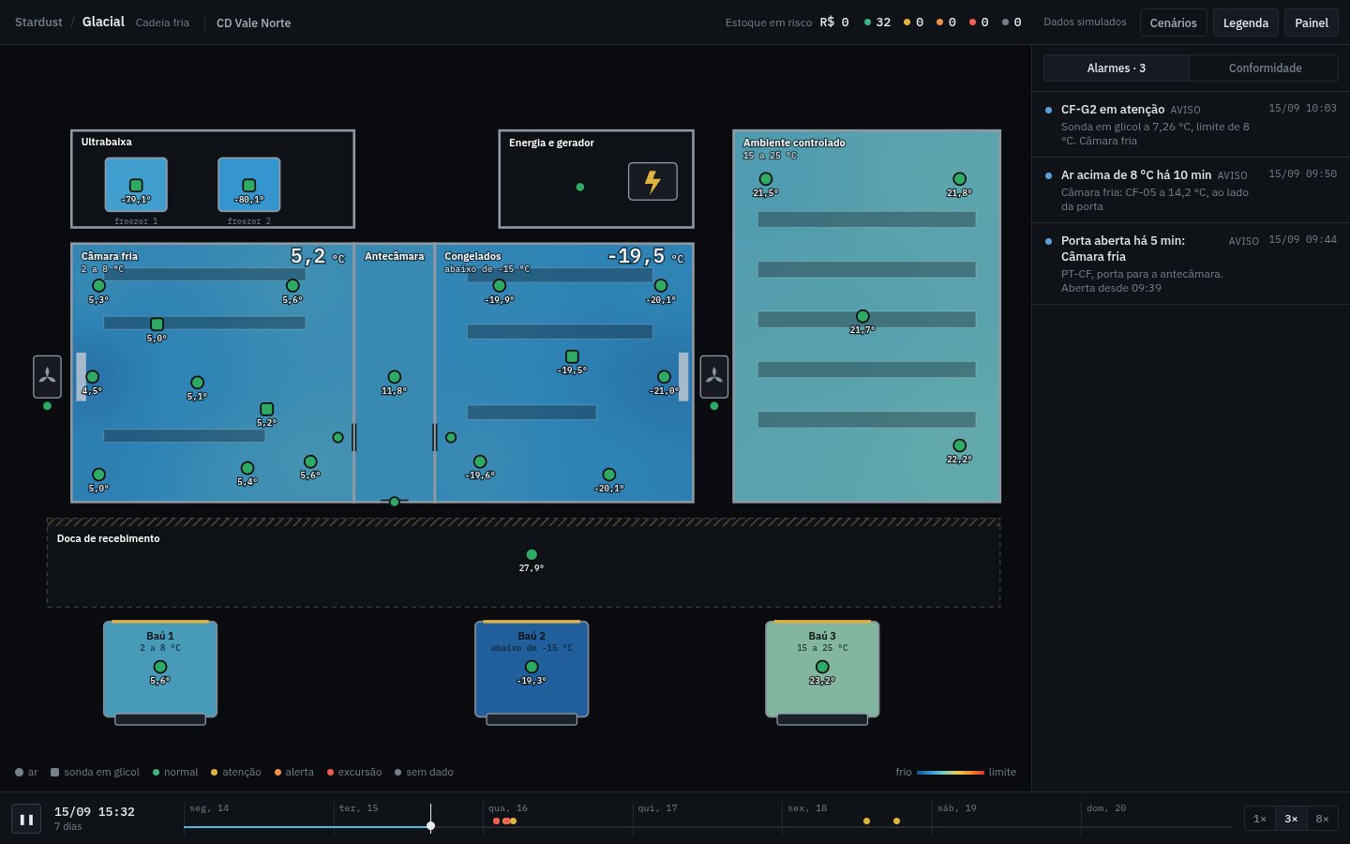1350x844 pixels.
Task: Select Câmara fria sensor reading 4,5°
Action: tap(92, 377)
